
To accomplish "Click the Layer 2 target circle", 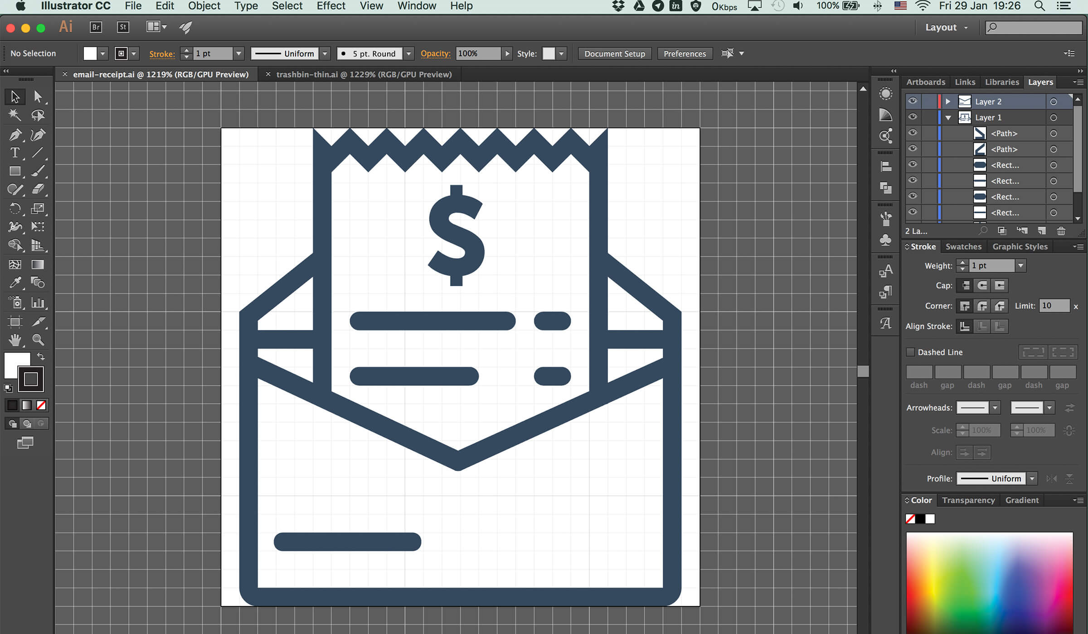I will [x=1054, y=102].
